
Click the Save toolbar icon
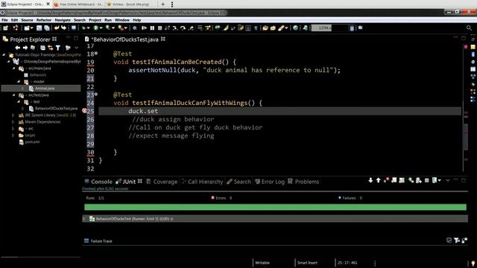[39, 28]
